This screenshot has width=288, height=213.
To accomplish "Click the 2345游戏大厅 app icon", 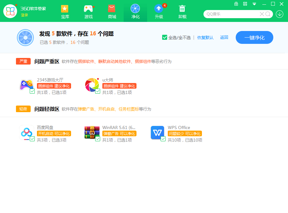I will click(27, 85).
